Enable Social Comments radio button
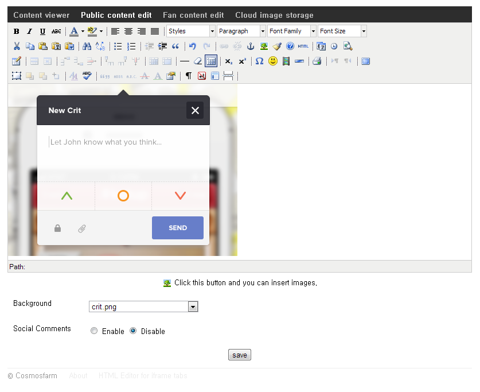Screen dimensions: 480x392 (x=94, y=331)
